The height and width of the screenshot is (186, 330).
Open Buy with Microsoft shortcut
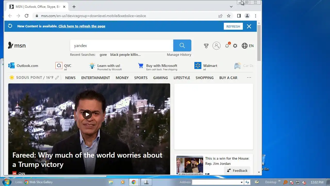158,66
